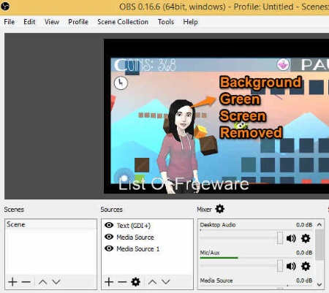Click the List Of Freeware text in preview

(184, 184)
